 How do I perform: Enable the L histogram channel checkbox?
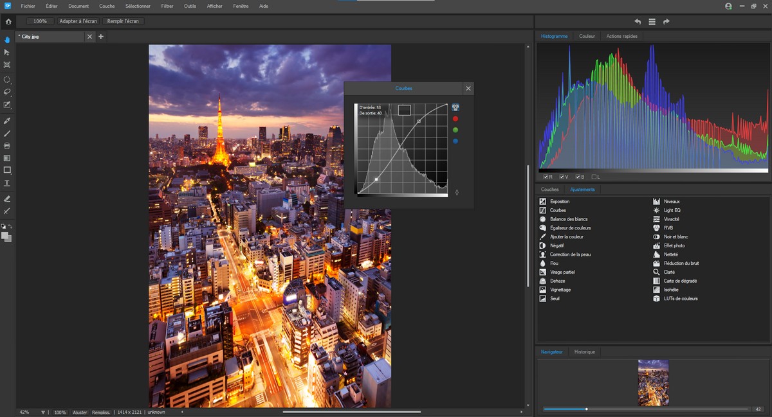pos(594,177)
